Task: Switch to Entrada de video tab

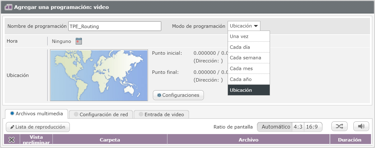Action: 161,114
